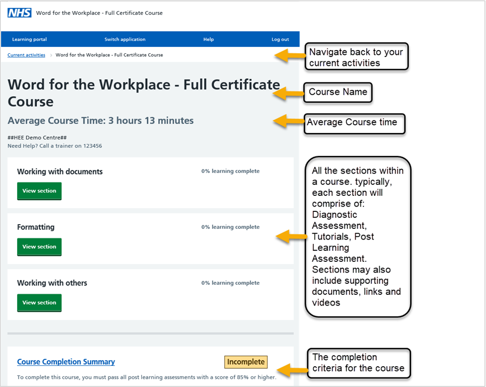The width and height of the screenshot is (486, 387).
Task: Click 0% learning complete for Working with others
Action: coord(230,283)
